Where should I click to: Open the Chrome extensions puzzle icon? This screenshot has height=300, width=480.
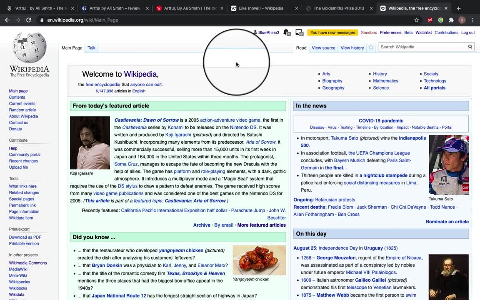coord(451,20)
